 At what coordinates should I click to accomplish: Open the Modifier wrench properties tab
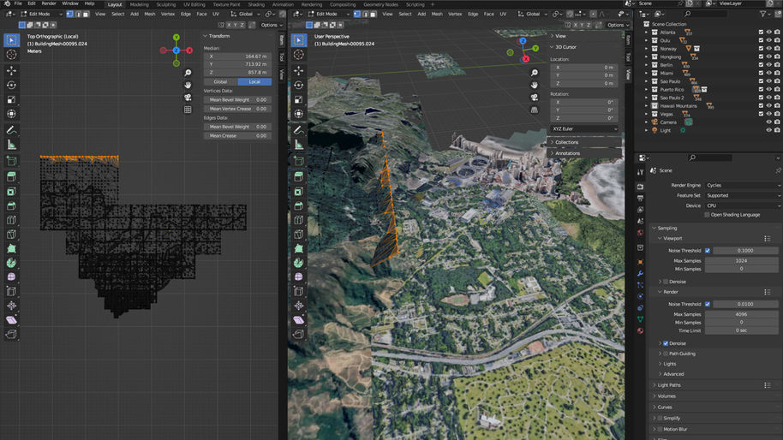pos(640,273)
